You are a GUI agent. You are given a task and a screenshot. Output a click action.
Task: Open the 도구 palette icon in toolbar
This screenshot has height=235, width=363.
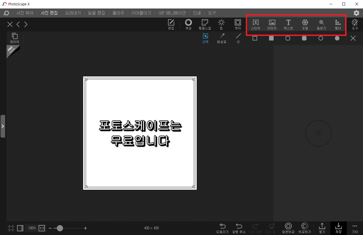(x=355, y=25)
